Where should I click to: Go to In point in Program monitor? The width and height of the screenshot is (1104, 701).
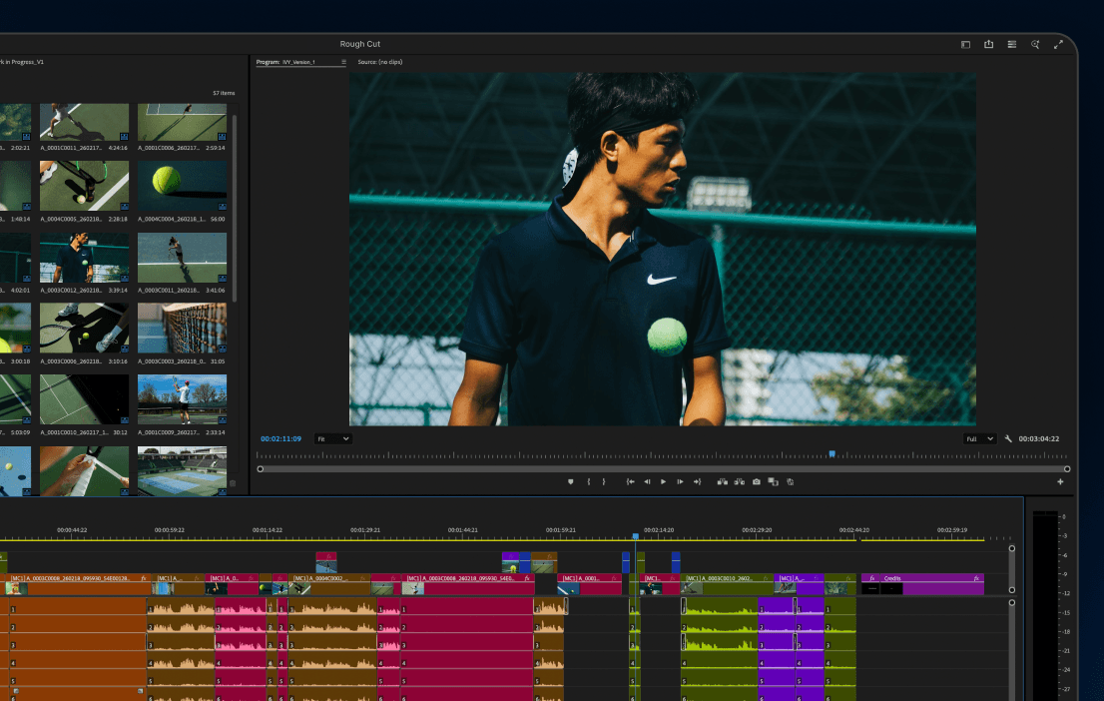pyautogui.click(x=630, y=482)
